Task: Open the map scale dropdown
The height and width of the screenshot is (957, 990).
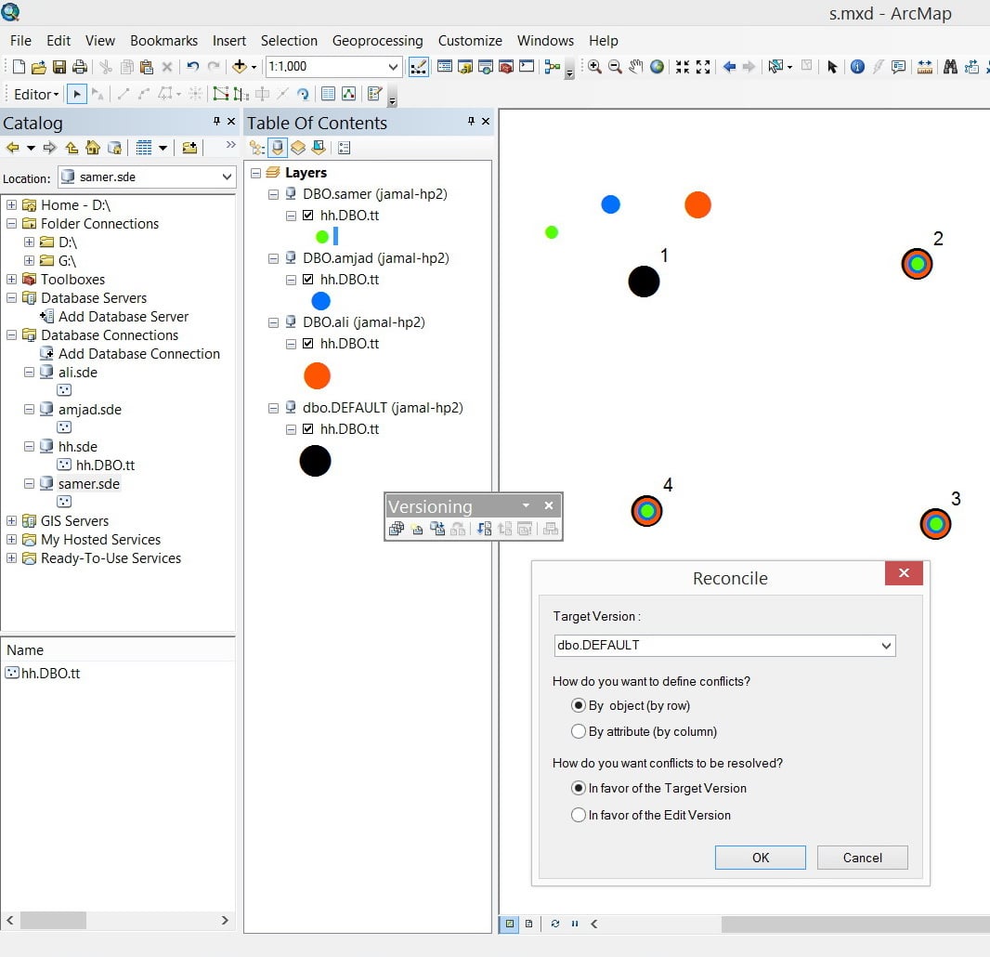Action: 393,66
